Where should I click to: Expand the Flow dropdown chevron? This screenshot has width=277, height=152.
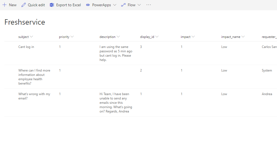point(139,5)
